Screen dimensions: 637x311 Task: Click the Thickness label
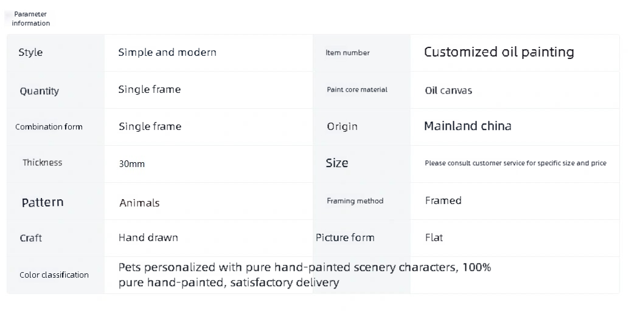coord(42,163)
